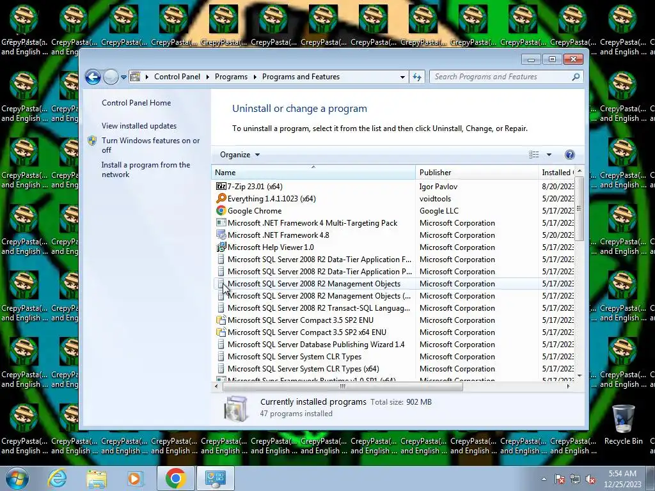Image resolution: width=655 pixels, height=491 pixels.
Task: Click Igor Pavlov publisher cell
Action: (438, 187)
